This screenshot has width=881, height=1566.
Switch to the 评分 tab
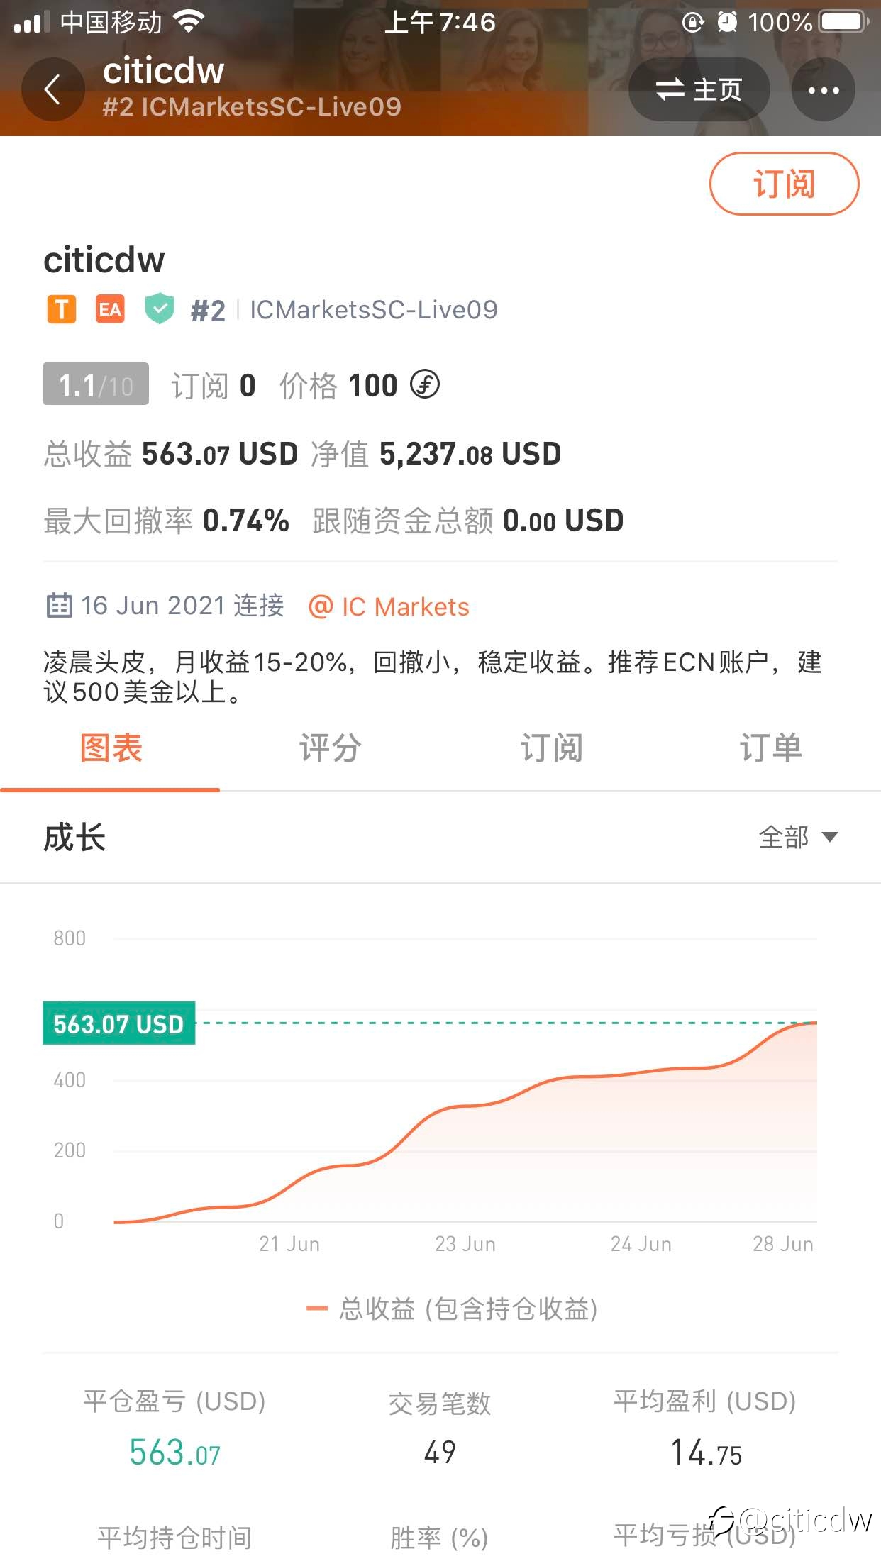[331, 749]
